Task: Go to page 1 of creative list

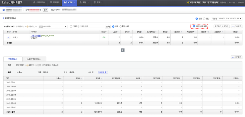Action: [x=123, y=50]
